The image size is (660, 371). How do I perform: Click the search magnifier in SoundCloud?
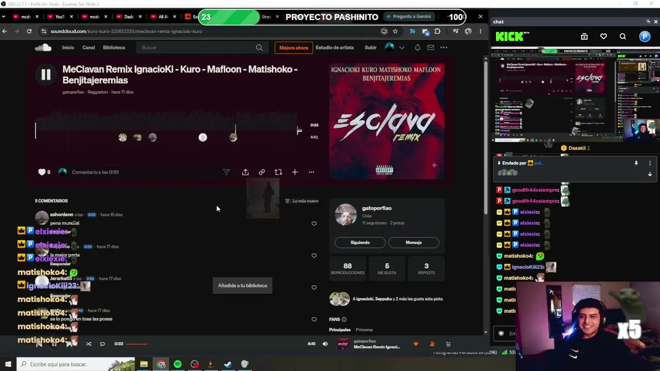point(259,47)
